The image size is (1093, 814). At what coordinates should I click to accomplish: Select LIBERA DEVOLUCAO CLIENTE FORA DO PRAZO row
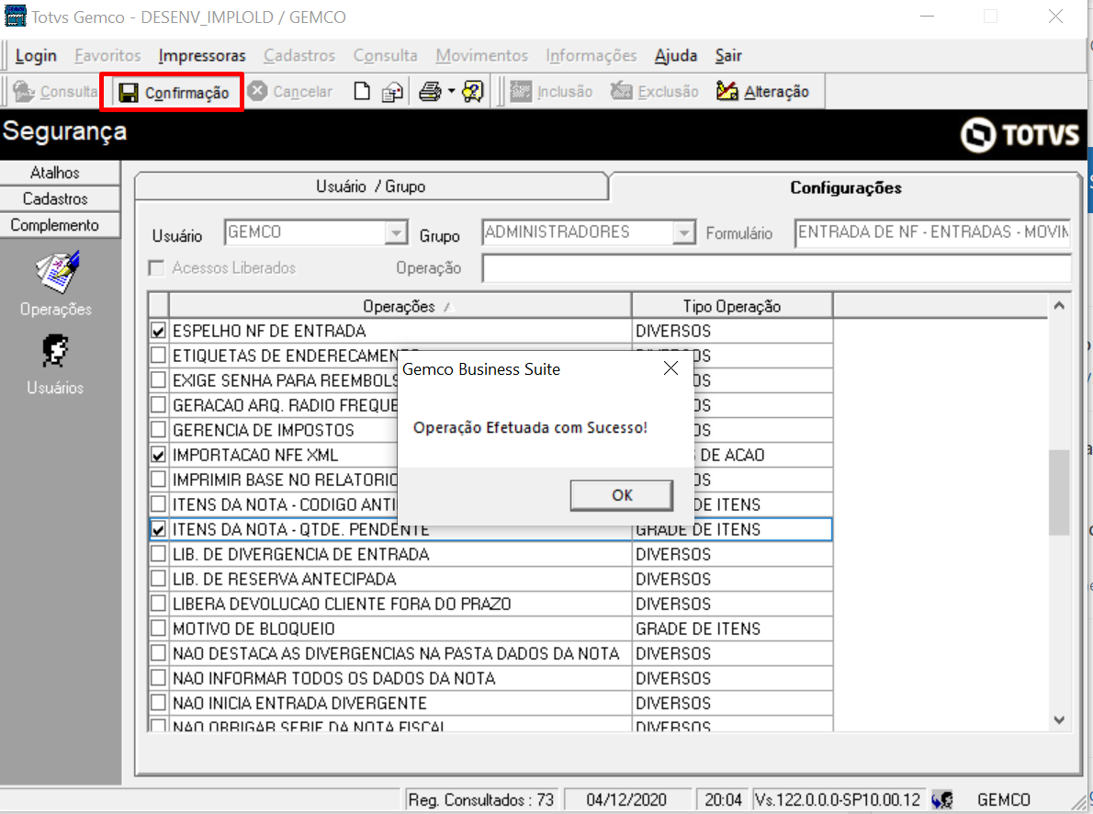[490, 604]
